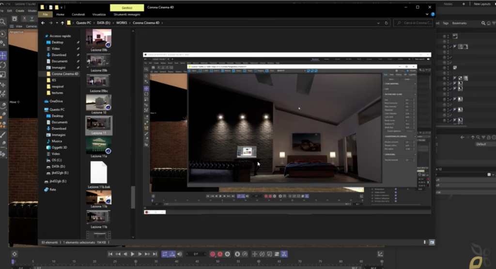Open the Tags menu in Object Manager
The width and height of the screenshot is (496, 269).
[x=446, y=23]
